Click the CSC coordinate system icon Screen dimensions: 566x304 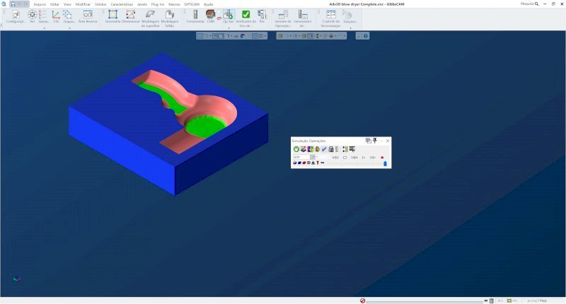57,15
